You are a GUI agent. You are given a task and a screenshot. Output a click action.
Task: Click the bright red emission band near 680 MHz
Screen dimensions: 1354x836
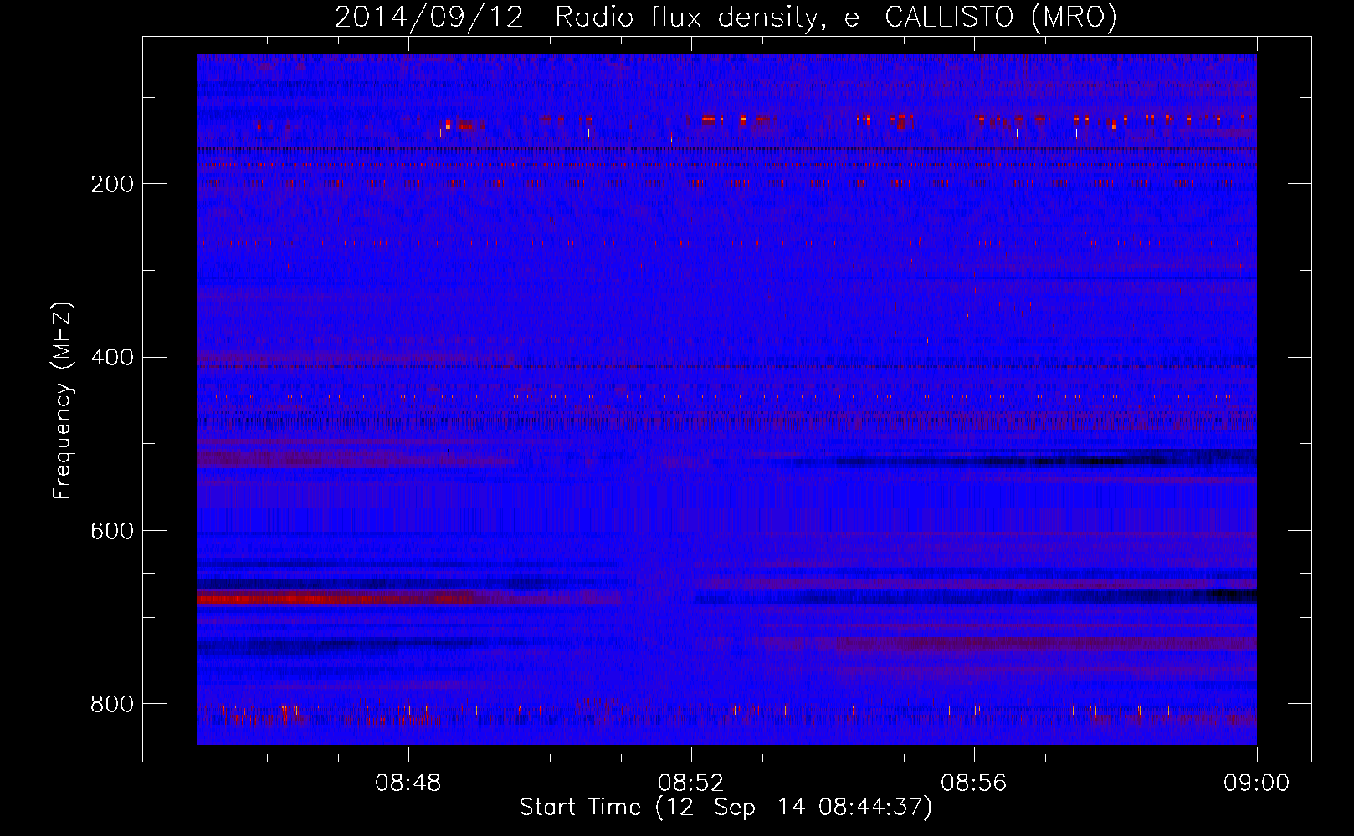[x=335, y=599]
